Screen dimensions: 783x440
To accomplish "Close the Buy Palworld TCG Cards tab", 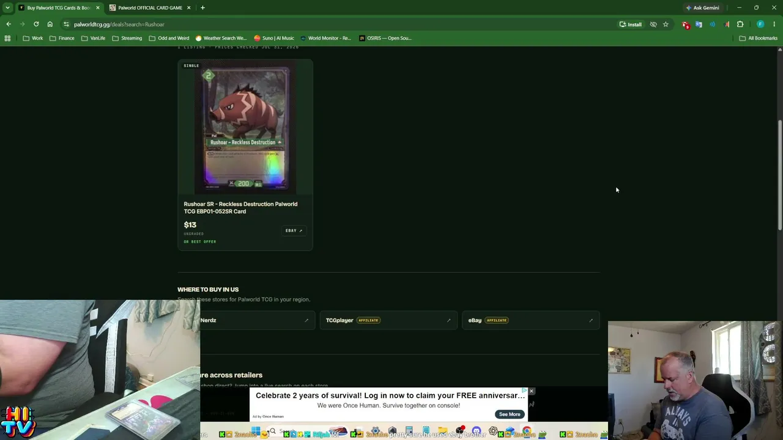I will tap(97, 8).
